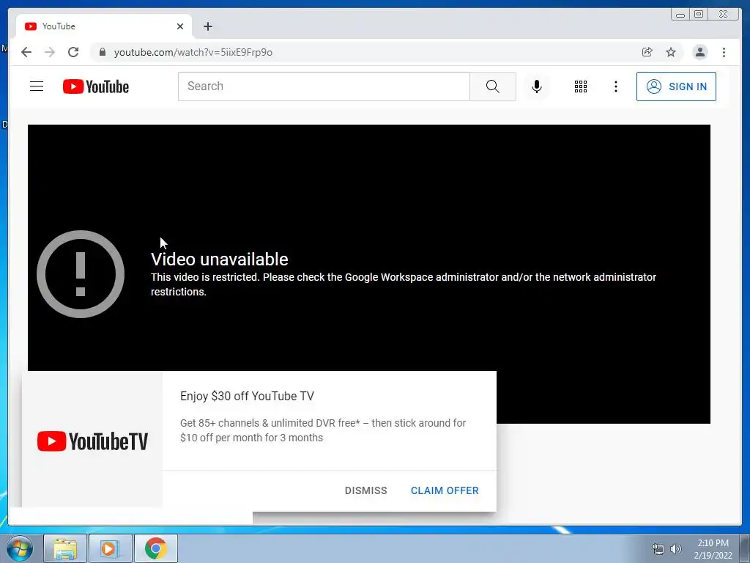750x563 pixels.
Task: Click CLAIM OFFER in the promo
Action: [x=445, y=490]
